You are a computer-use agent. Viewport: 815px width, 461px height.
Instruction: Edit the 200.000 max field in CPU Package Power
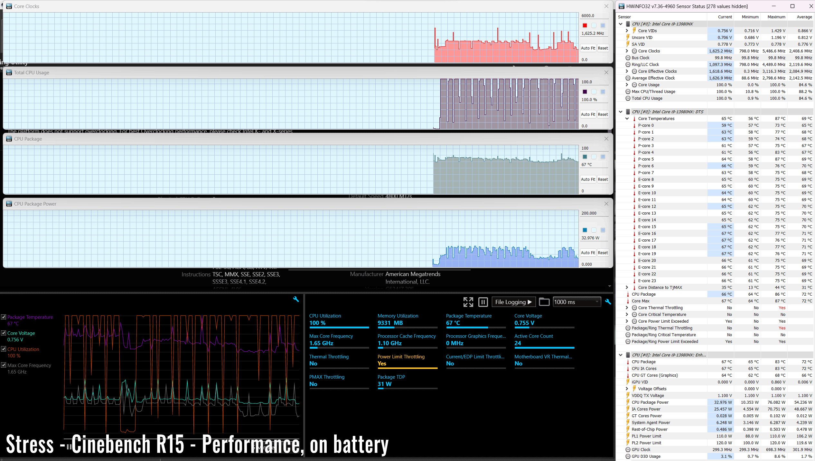coord(594,213)
